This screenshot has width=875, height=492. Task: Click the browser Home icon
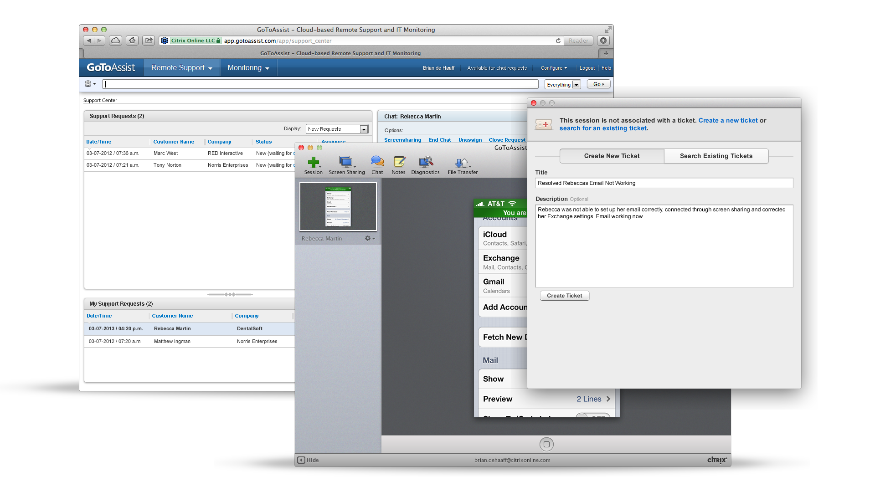pyautogui.click(x=132, y=41)
